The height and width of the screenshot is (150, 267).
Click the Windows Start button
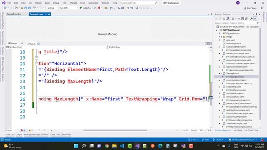pos(76,146)
